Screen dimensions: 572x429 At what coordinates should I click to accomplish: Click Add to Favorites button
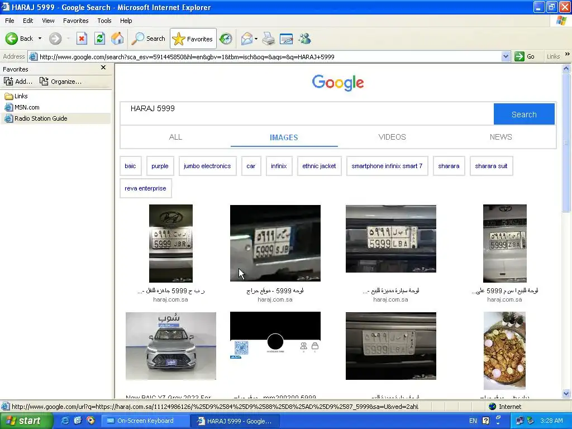[18, 82]
